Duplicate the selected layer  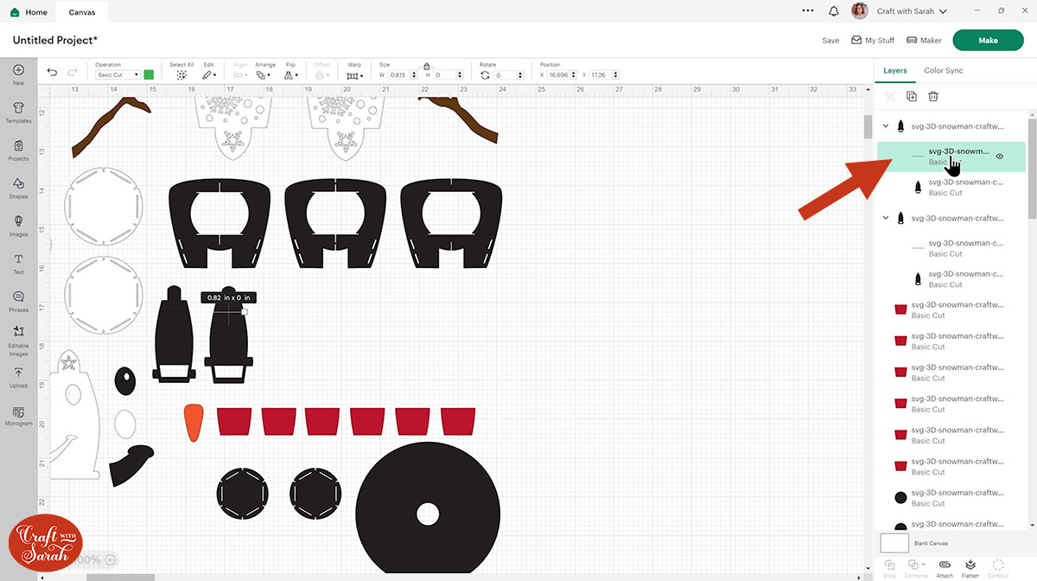(911, 97)
